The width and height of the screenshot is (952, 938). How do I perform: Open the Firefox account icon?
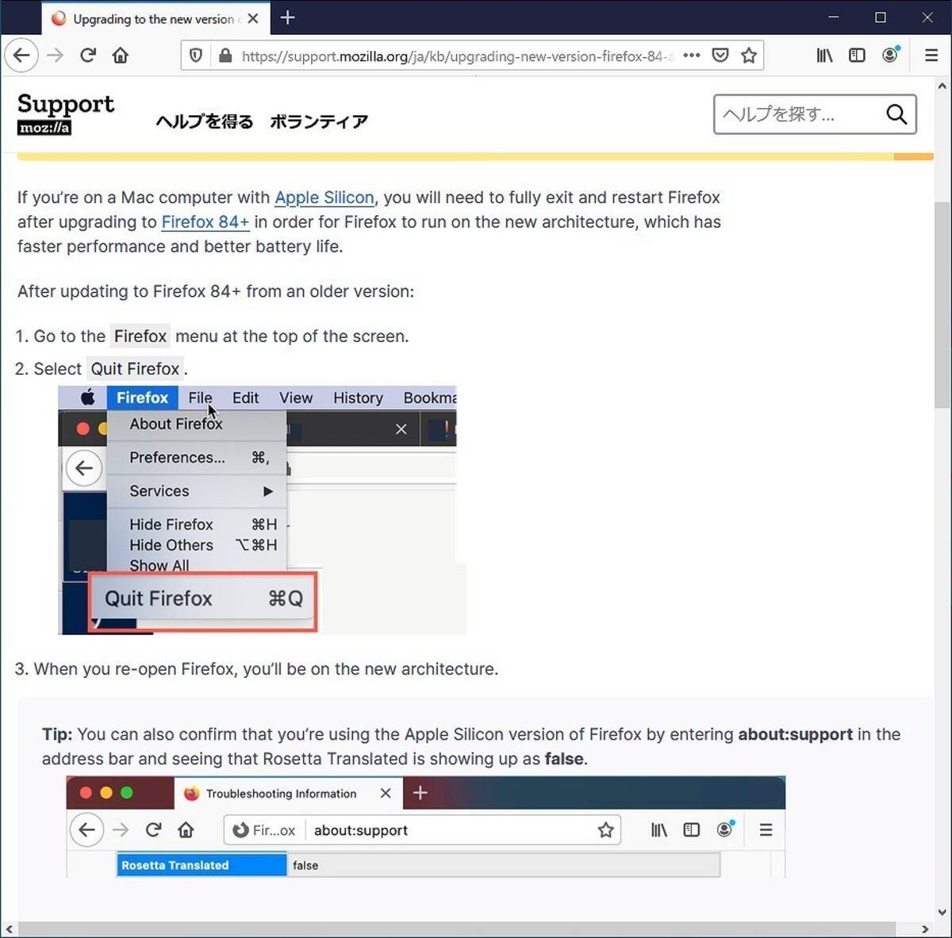tap(890, 55)
